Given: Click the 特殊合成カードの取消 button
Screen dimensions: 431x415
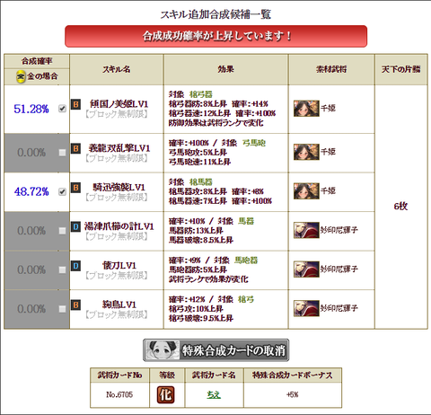Looking at the screenshot, I should click(x=215, y=350).
